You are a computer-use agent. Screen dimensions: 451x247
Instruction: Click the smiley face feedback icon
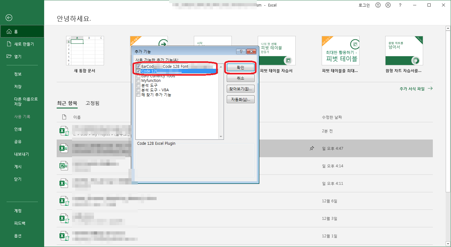pyautogui.click(x=378, y=5)
